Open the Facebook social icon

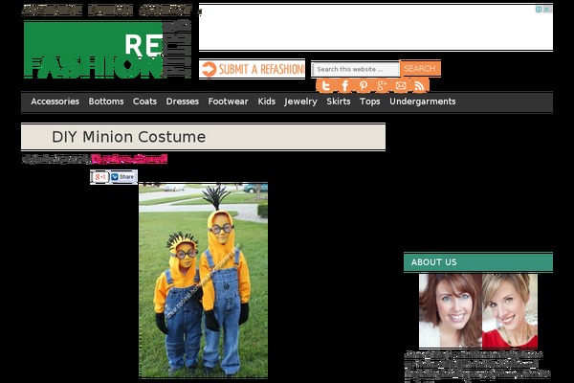[344, 86]
